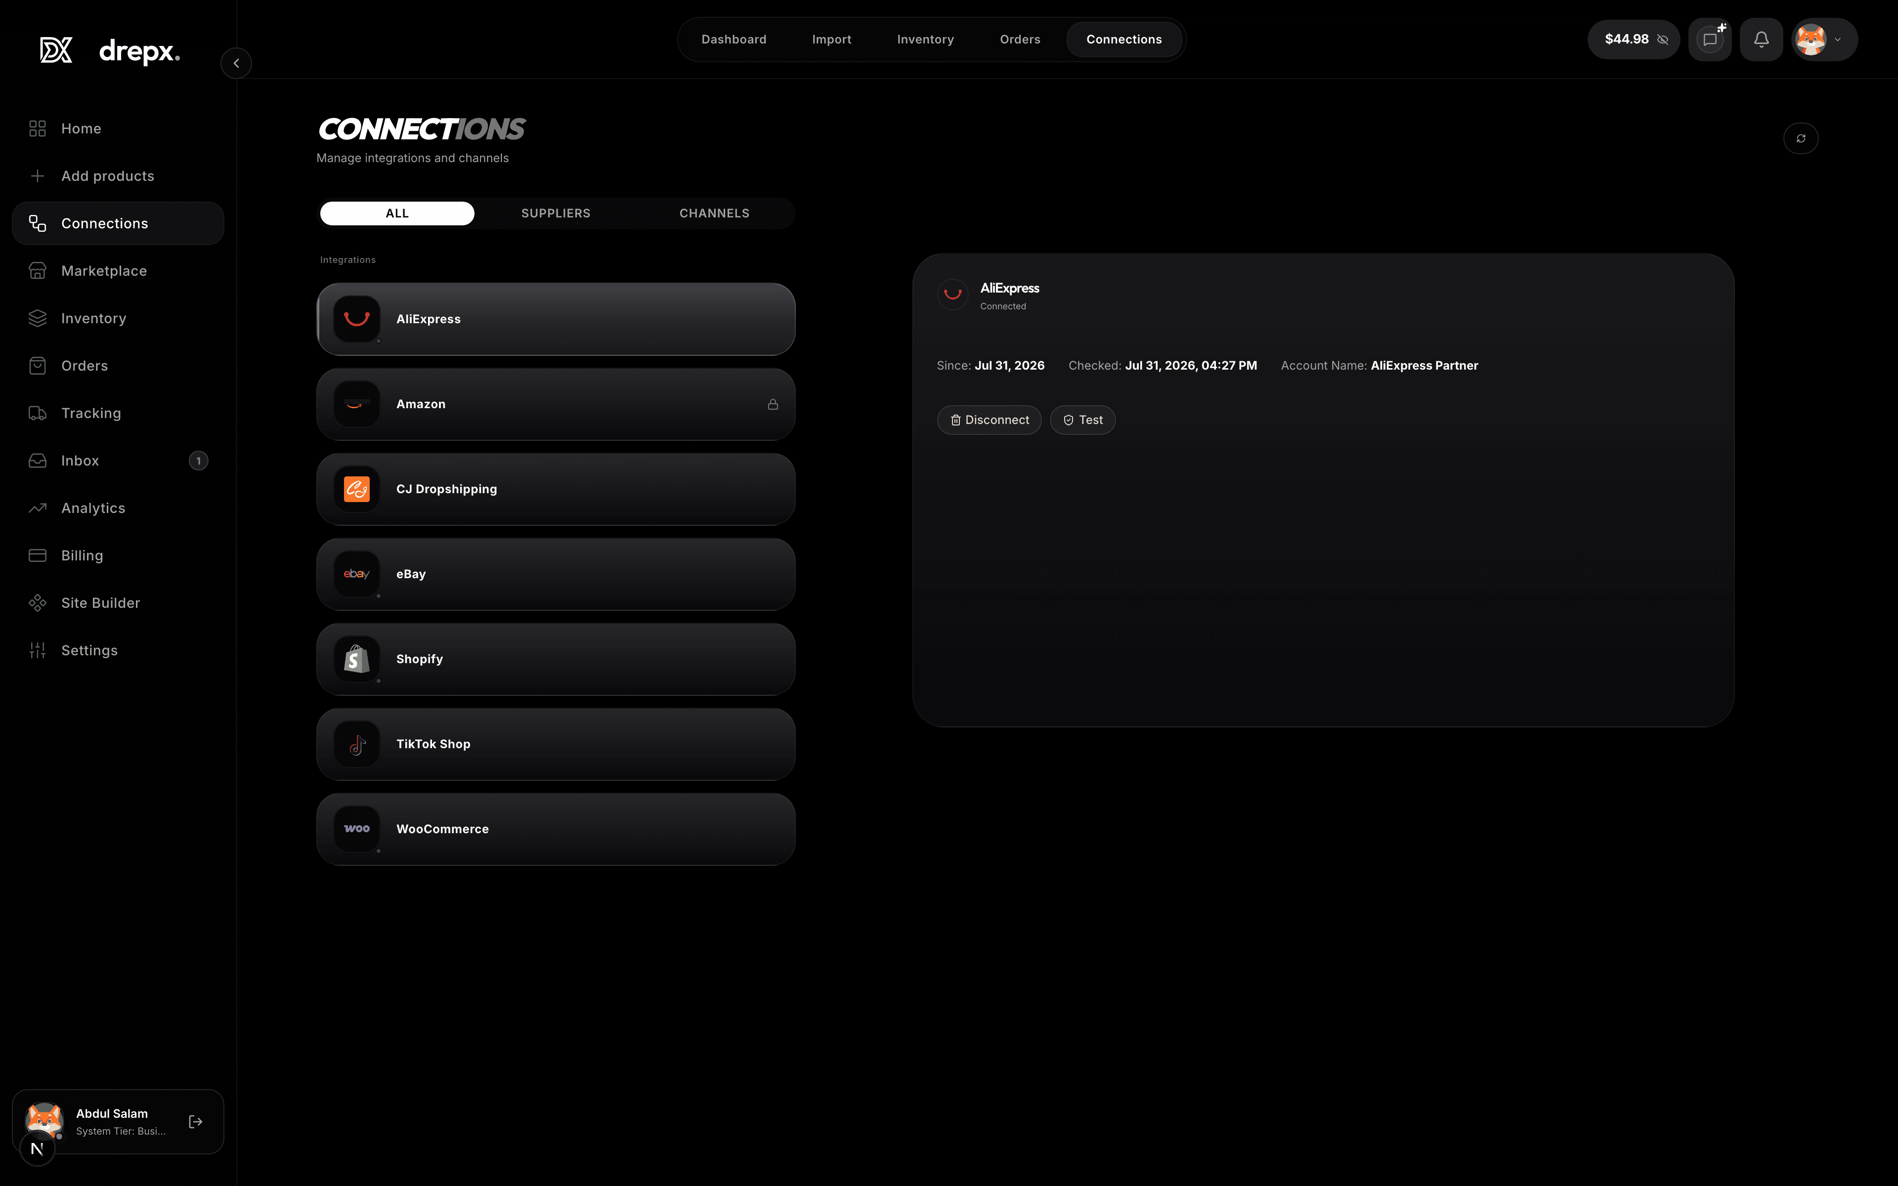This screenshot has width=1898, height=1186.
Task: Go to Inventory in the top navigation
Action: coord(925,39)
